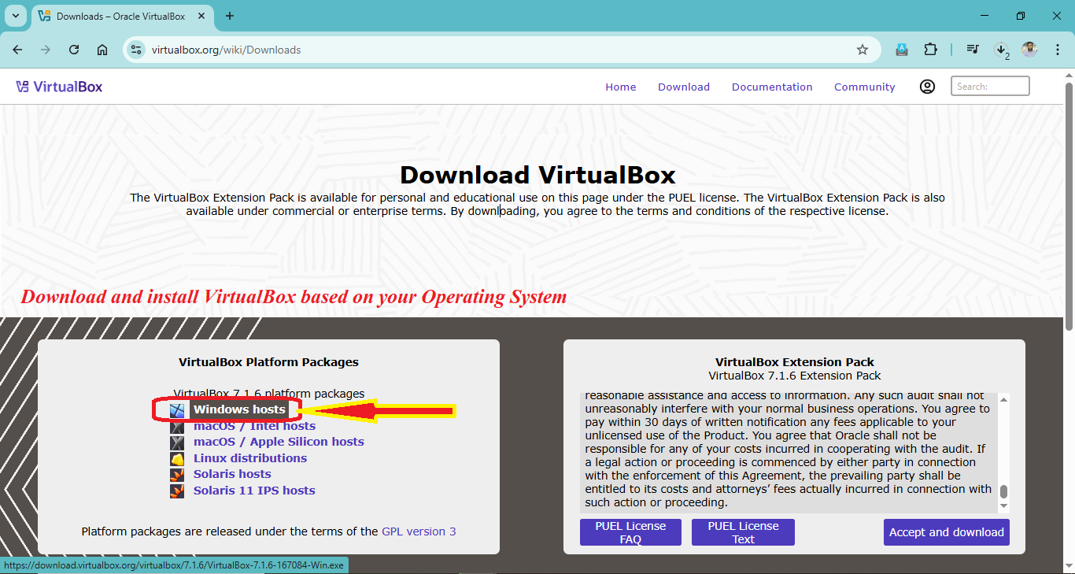This screenshot has height=574, width=1075.
Task: Open the user account icon
Action: click(927, 87)
